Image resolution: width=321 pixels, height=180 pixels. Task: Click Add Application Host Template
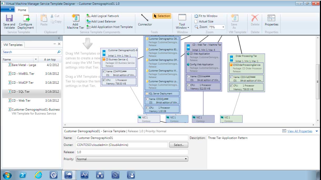109,27
